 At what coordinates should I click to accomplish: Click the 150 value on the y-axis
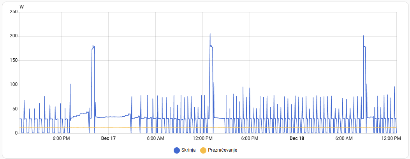coord(14,61)
